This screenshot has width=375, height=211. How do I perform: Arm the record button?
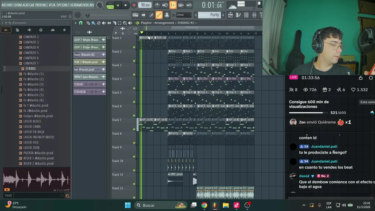(x=134, y=5)
